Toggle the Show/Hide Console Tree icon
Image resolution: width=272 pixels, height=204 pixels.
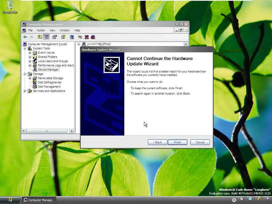tap(46, 37)
